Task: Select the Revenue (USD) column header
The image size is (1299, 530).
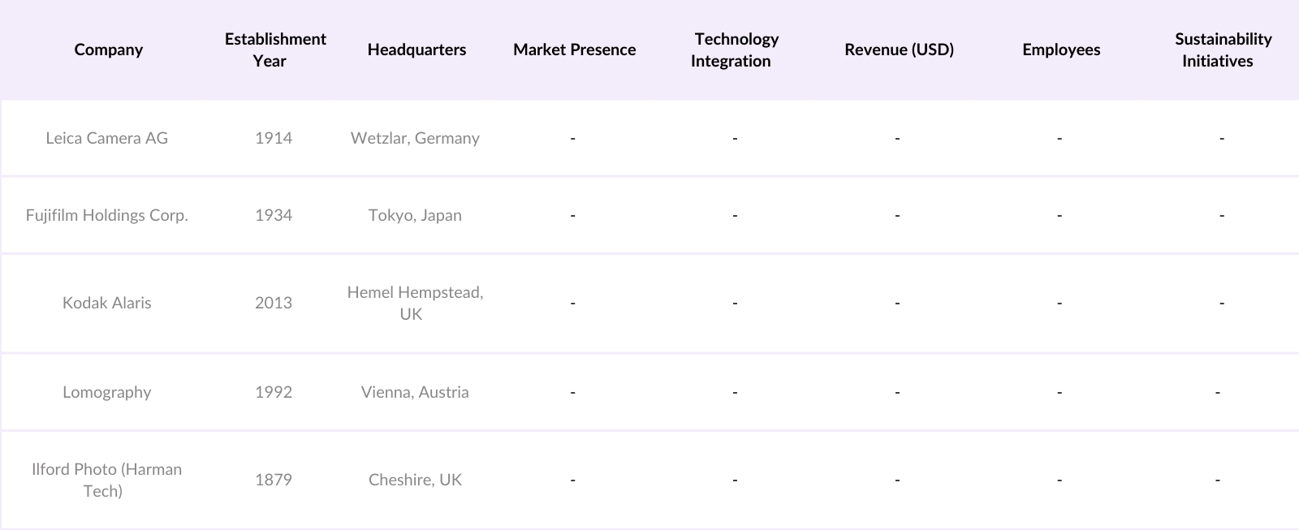Action: 899,50
